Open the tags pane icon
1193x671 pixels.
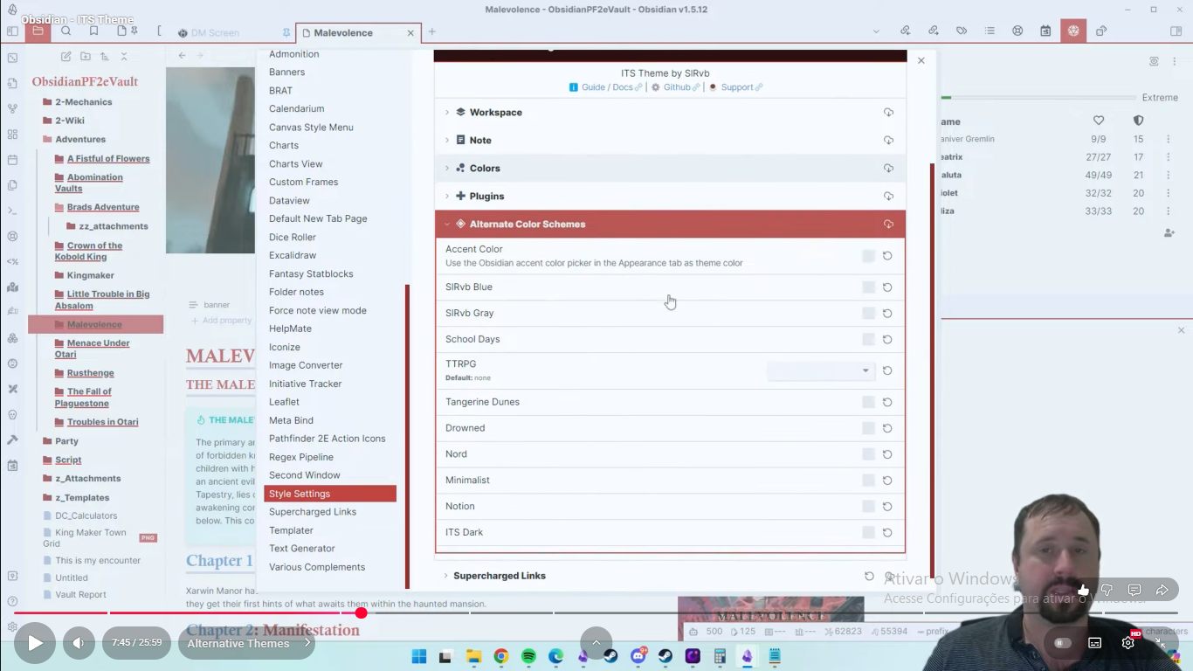tap(962, 31)
